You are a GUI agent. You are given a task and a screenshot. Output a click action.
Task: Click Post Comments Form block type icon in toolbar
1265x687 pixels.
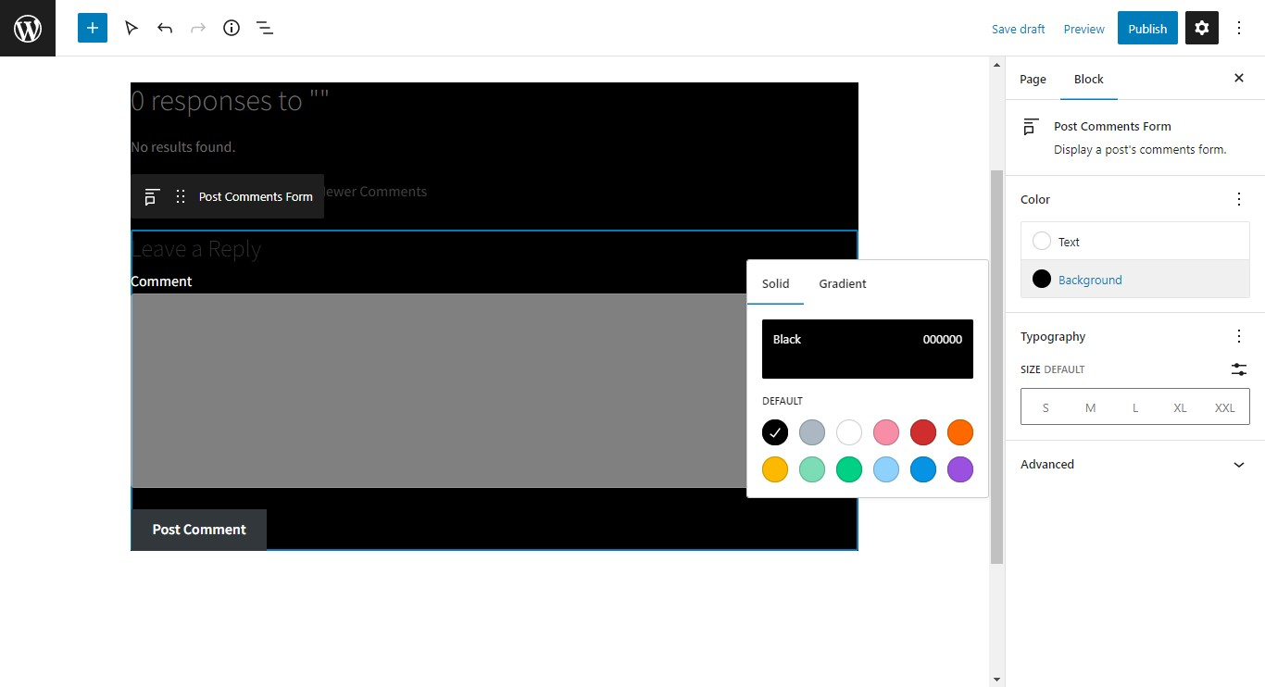(153, 196)
